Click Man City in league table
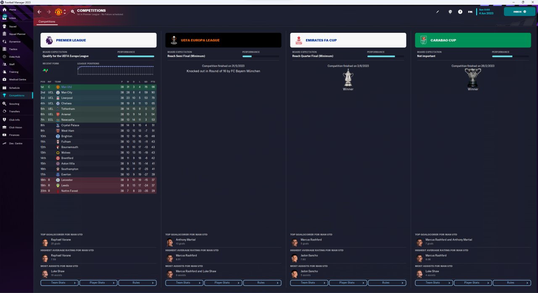 coord(66,92)
